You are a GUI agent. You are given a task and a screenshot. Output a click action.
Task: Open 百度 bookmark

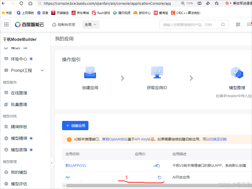pyautogui.click(x=43, y=13)
